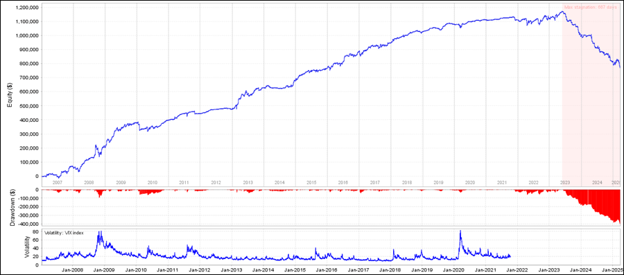Click the 600,000 equity axis value
Viewport: 624px width, 275px height.
(29, 92)
